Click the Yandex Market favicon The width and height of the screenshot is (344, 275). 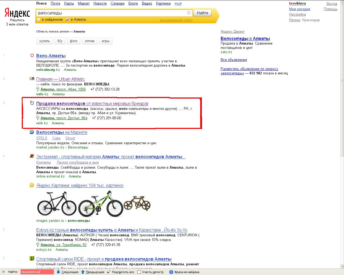(32, 132)
